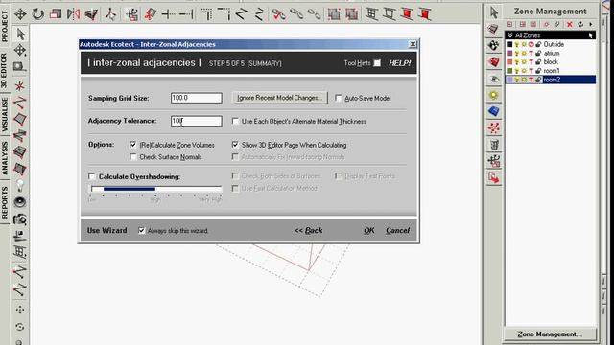Open the red dots Rays and Particles panel
The image size is (614, 345).
click(x=494, y=127)
